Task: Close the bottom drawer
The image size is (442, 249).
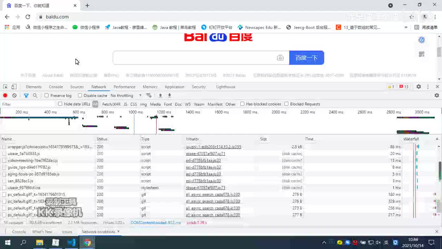Action: 437,232
